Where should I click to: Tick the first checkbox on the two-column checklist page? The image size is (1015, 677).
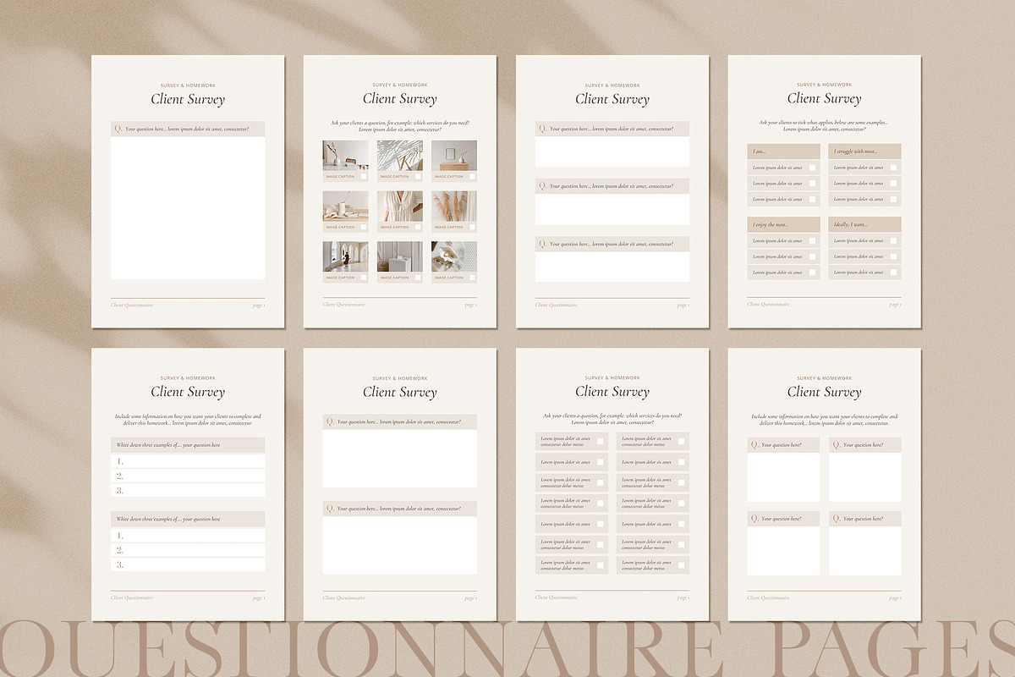point(601,441)
